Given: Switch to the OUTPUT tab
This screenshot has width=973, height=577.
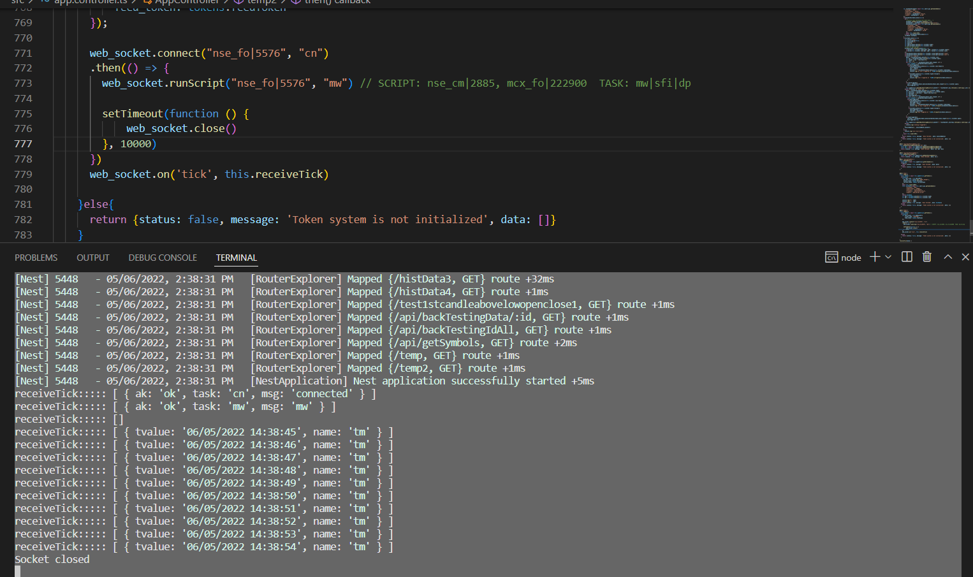Looking at the screenshot, I should pyautogui.click(x=93, y=258).
